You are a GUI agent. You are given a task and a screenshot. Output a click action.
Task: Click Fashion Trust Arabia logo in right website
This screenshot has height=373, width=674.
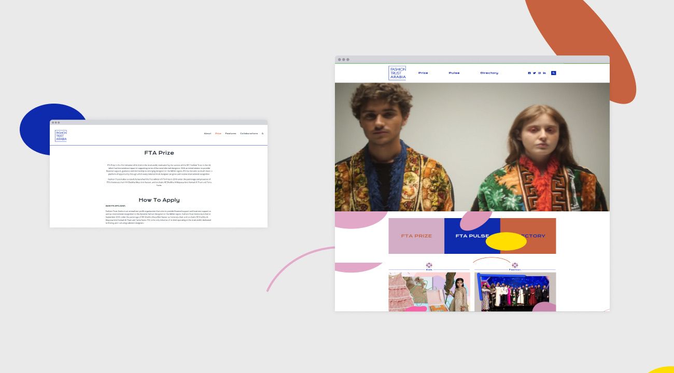pyautogui.click(x=397, y=73)
